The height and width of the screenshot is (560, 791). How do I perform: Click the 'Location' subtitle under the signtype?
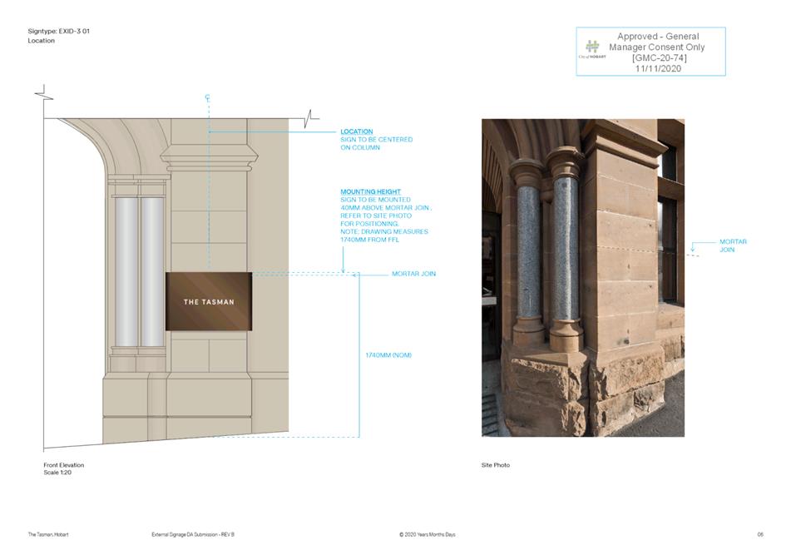42,41
